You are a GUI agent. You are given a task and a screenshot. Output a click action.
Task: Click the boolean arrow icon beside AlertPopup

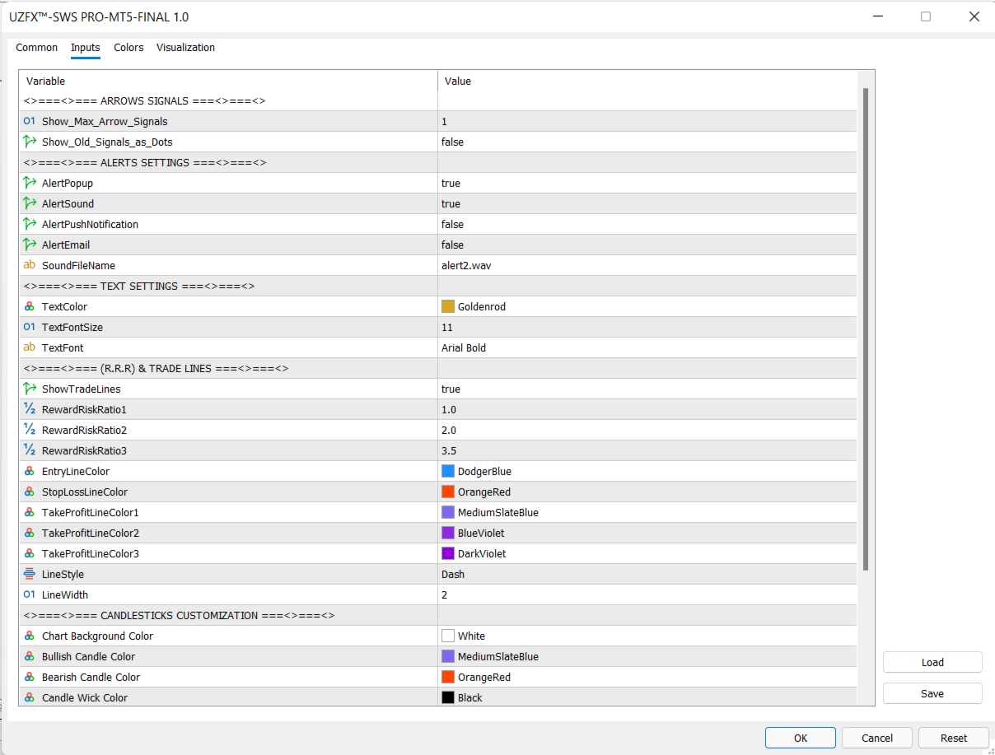click(x=30, y=183)
